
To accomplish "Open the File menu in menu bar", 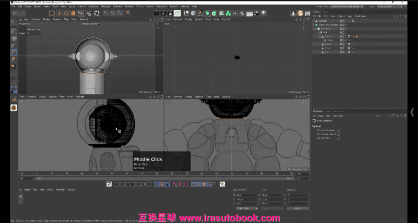I will (x=13, y=7).
